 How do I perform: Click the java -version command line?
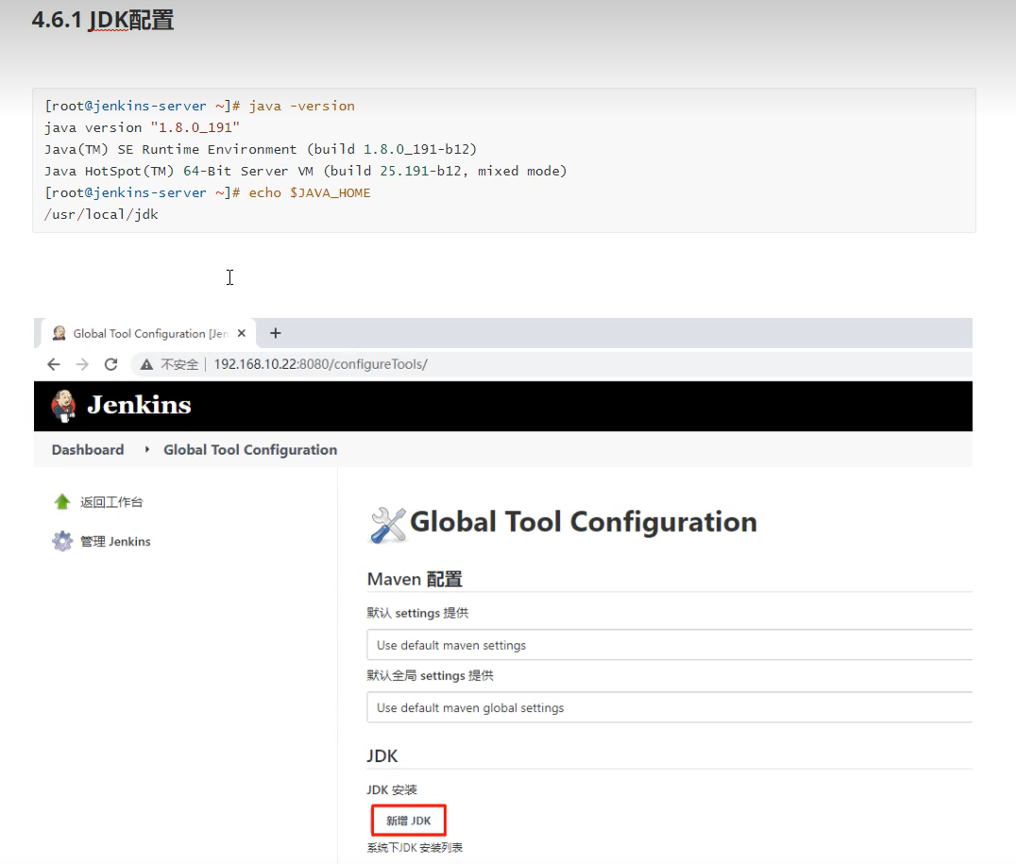[199, 107]
